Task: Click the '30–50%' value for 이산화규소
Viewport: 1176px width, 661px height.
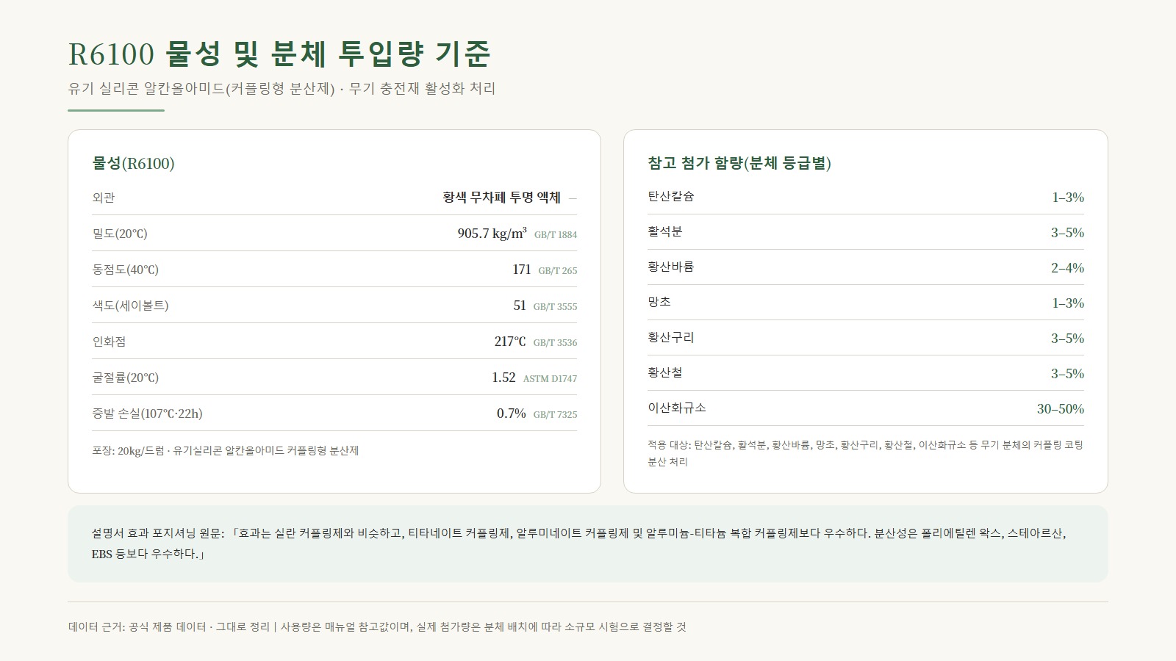Action: click(x=1061, y=409)
